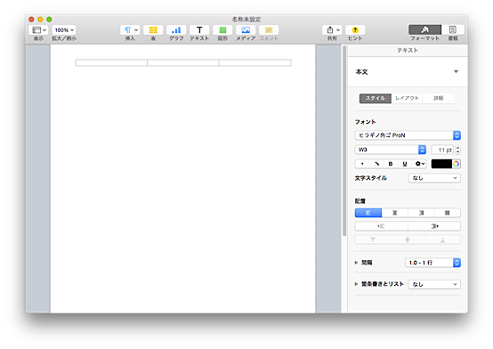Open the bullets and lists なし dropdown
493x349 pixels.
[434, 284]
